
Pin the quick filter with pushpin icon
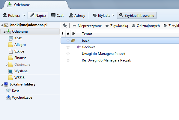(x=65, y=26)
